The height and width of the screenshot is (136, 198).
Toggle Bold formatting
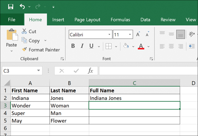73,46
